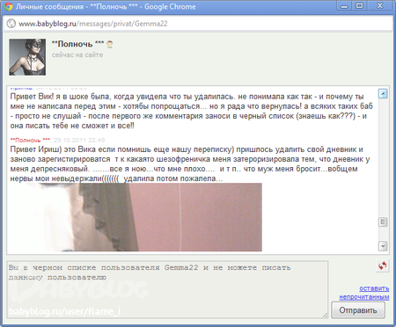
Task: Click the address bar URL babyblog.ru/messages
Action: 93,24
